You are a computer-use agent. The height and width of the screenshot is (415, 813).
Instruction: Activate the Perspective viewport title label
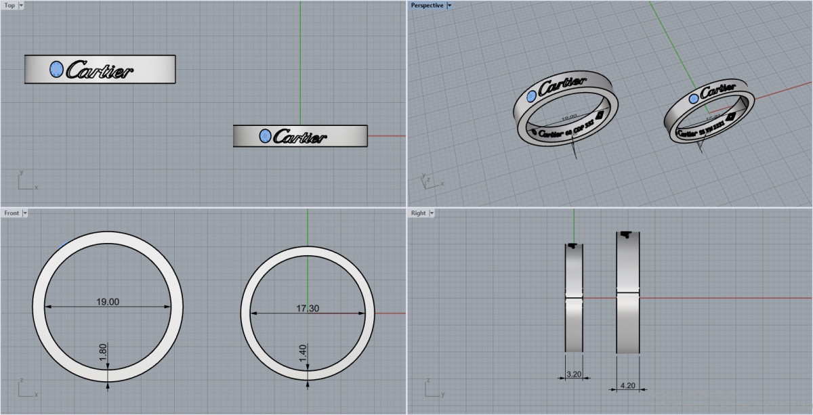point(427,5)
